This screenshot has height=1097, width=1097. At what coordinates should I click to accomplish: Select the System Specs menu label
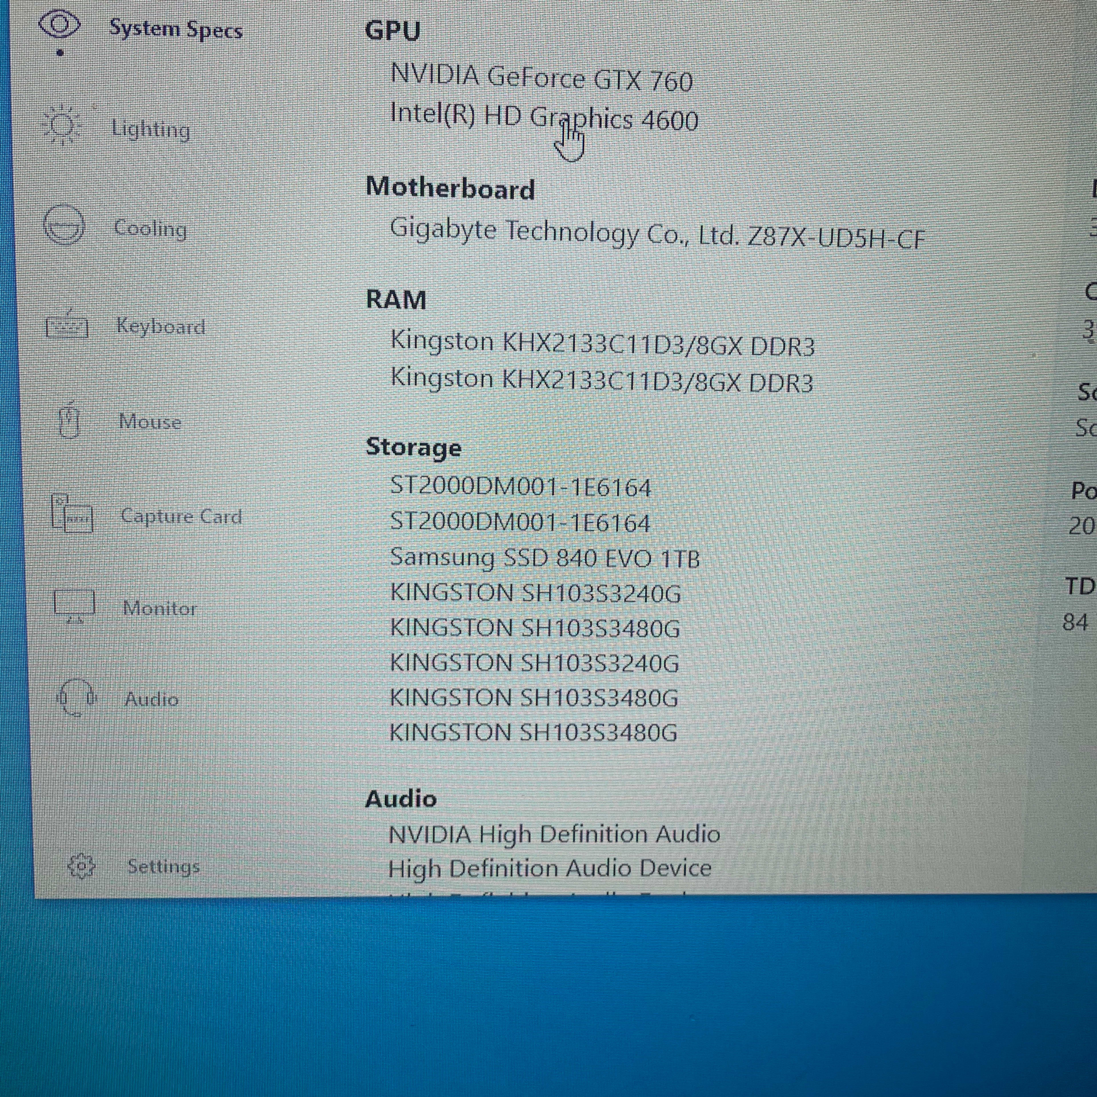pos(176,29)
